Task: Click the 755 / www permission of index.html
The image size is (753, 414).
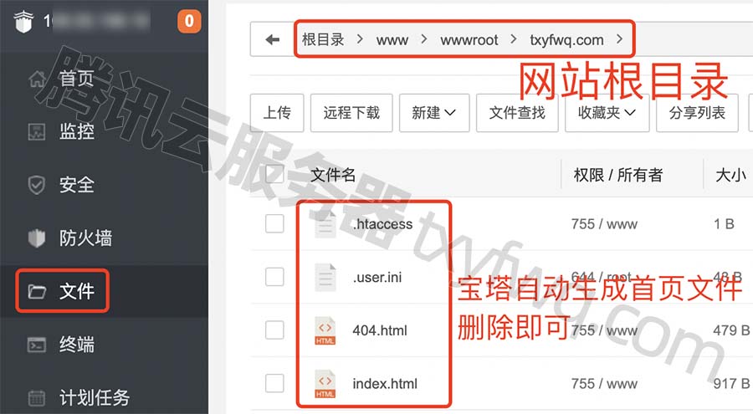Action: (604, 384)
